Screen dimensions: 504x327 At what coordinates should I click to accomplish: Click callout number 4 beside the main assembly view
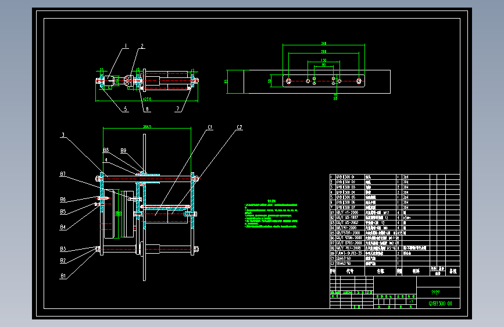tap(106, 160)
